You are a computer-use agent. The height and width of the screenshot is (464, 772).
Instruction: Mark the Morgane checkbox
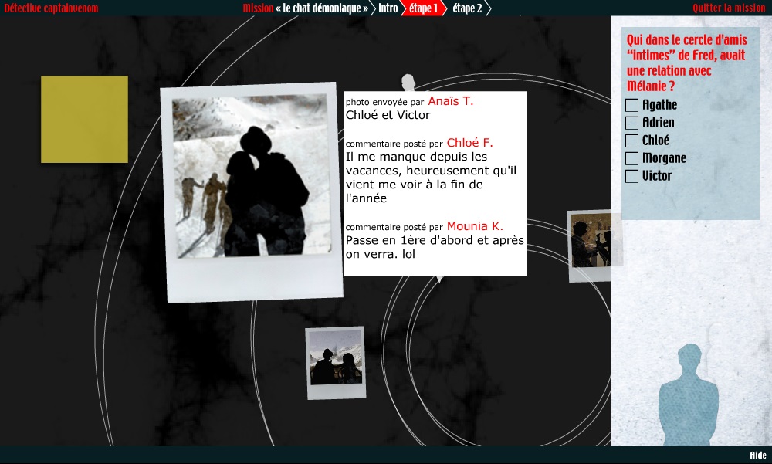pos(631,158)
